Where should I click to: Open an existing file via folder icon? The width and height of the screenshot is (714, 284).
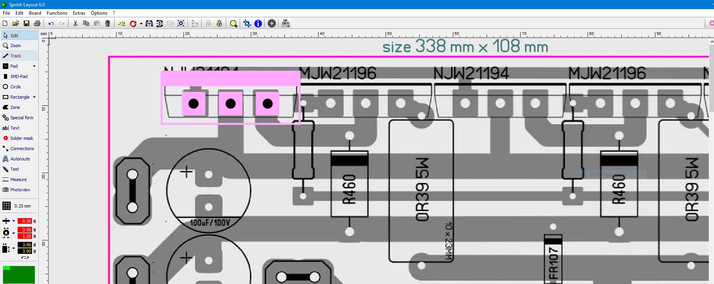(x=16, y=23)
